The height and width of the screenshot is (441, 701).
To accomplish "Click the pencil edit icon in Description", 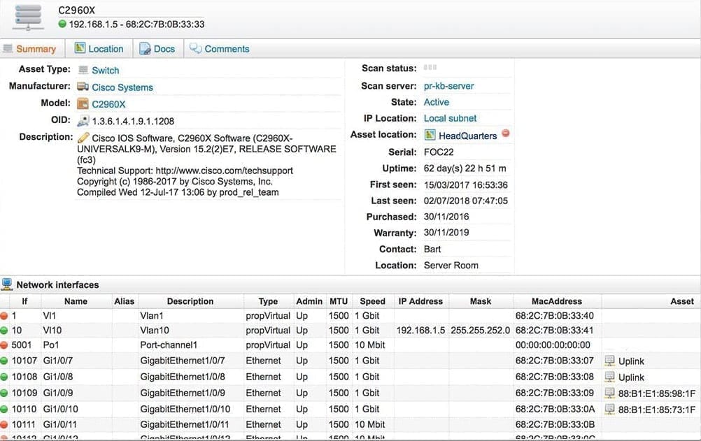I will click(x=83, y=137).
